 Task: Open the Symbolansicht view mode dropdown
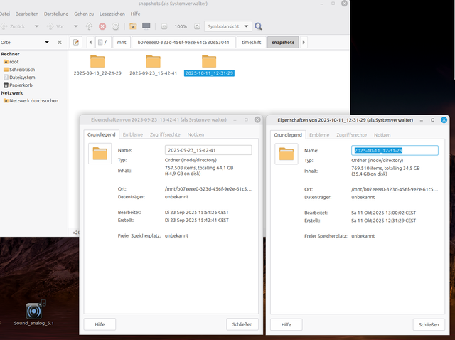[227, 26]
